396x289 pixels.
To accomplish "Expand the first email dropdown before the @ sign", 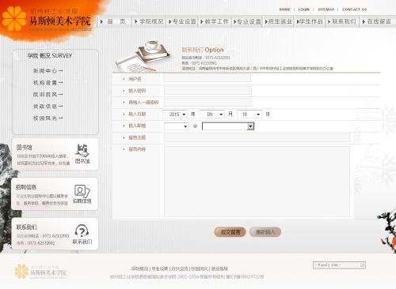I will click(x=176, y=126).
